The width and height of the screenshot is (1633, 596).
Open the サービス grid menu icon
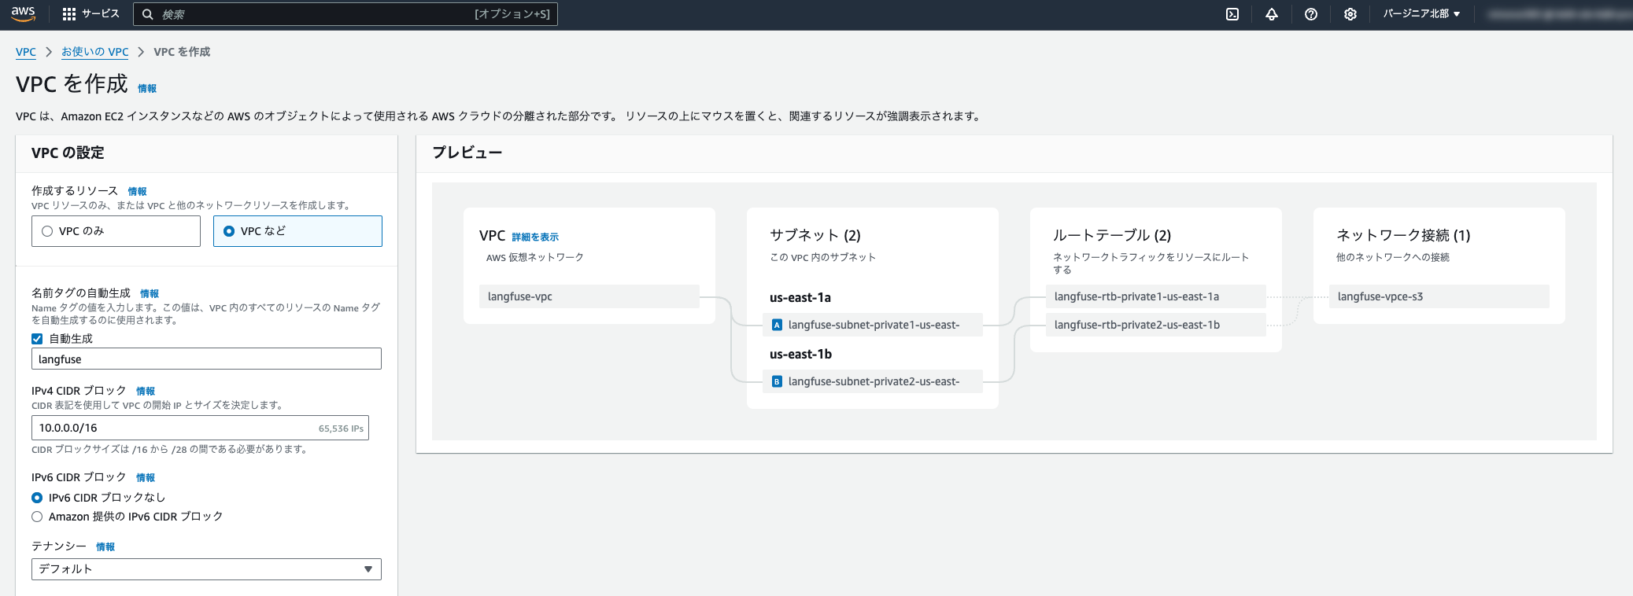click(69, 14)
